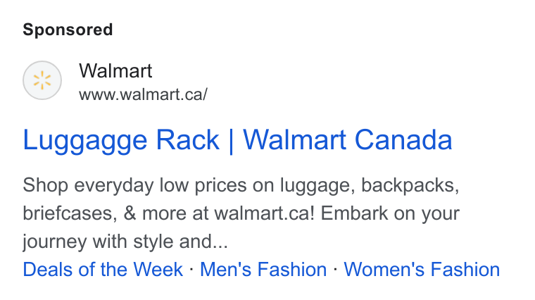
Task: Click the www.walmart.ca/ display URL
Action: [x=143, y=94]
